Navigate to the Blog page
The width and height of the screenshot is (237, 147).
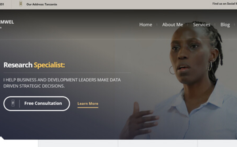pyautogui.click(x=225, y=25)
